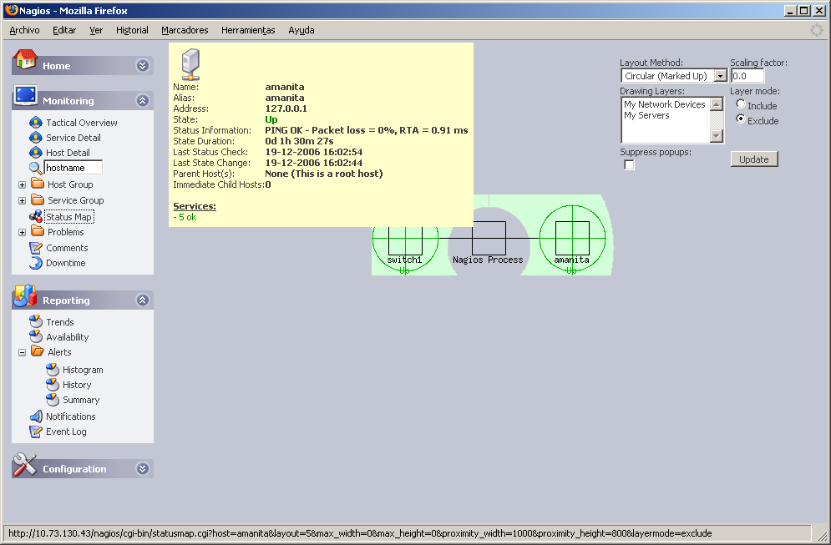
Task: Open the Host Detail link
Action: tap(68, 153)
